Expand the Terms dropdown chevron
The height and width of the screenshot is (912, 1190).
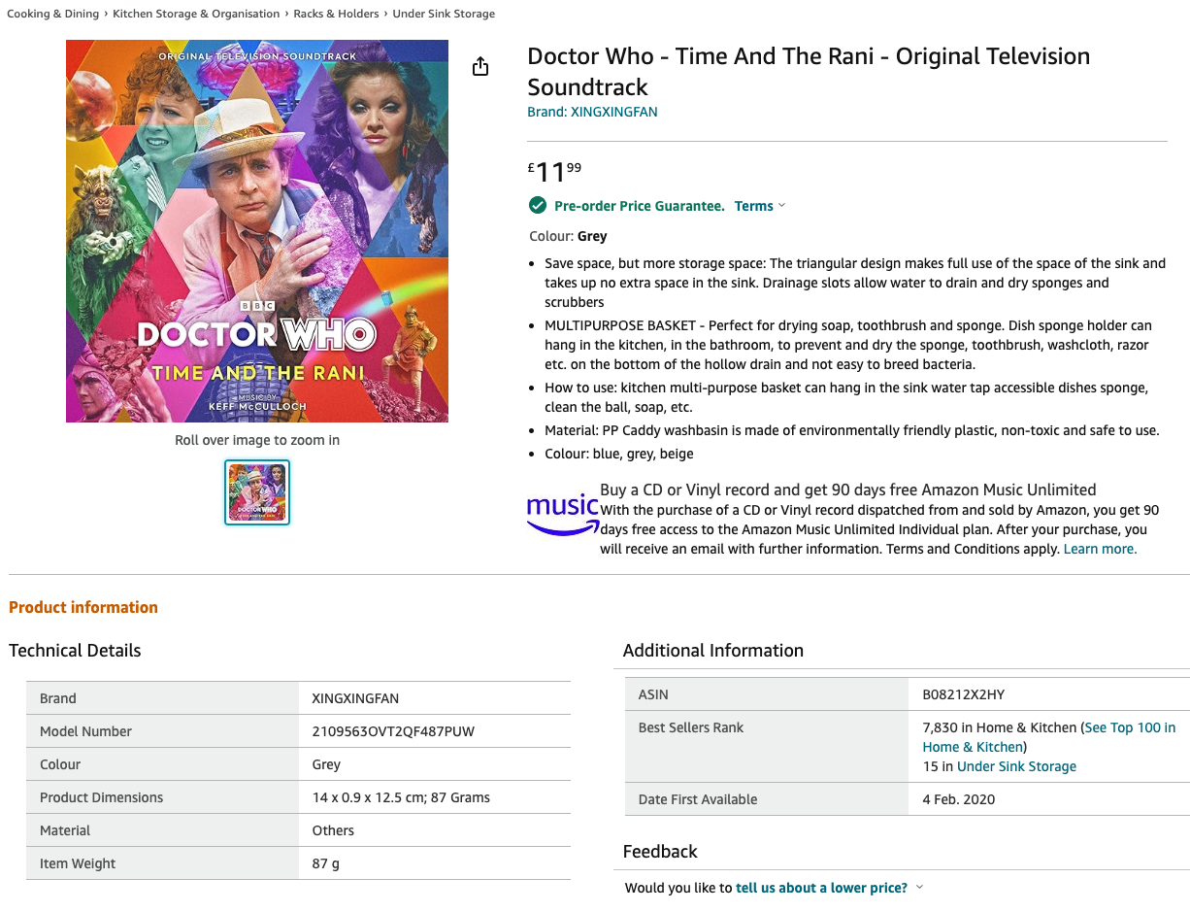(782, 206)
